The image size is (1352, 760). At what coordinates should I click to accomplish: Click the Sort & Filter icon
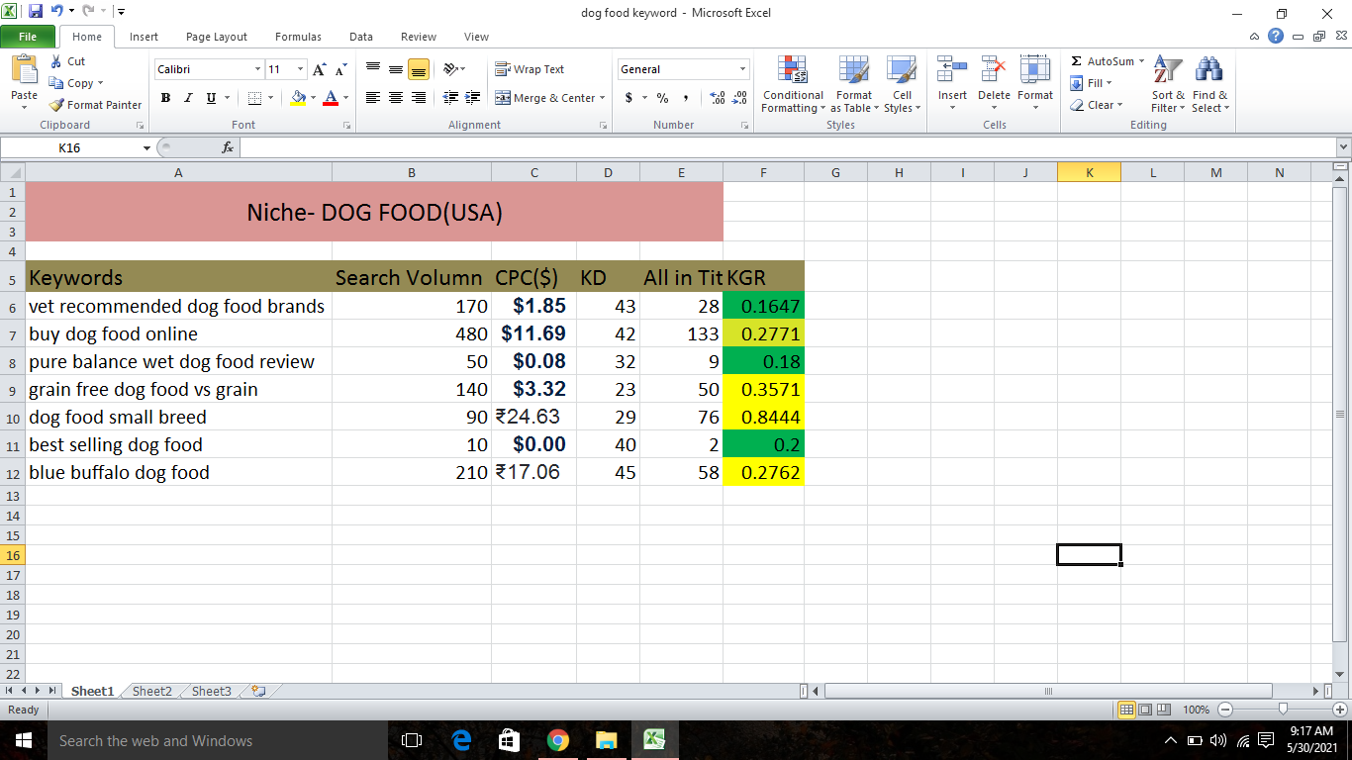coord(1167,85)
